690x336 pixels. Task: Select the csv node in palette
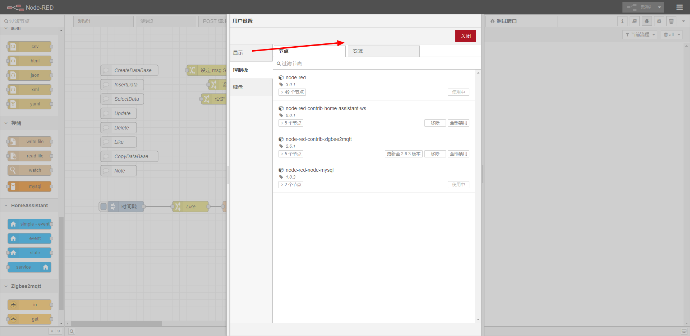[29, 47]
